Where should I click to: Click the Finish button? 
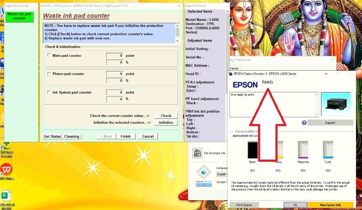pos(126,136)
